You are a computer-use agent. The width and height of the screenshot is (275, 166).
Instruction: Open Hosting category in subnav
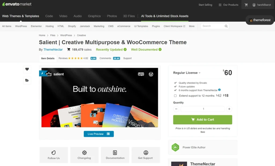coord(50,26)
